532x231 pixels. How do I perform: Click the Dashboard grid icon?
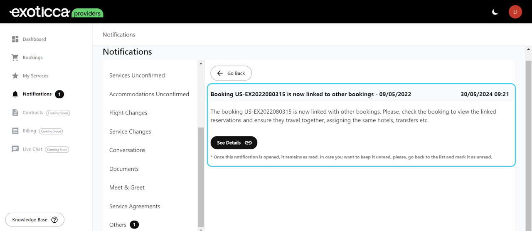15,39
